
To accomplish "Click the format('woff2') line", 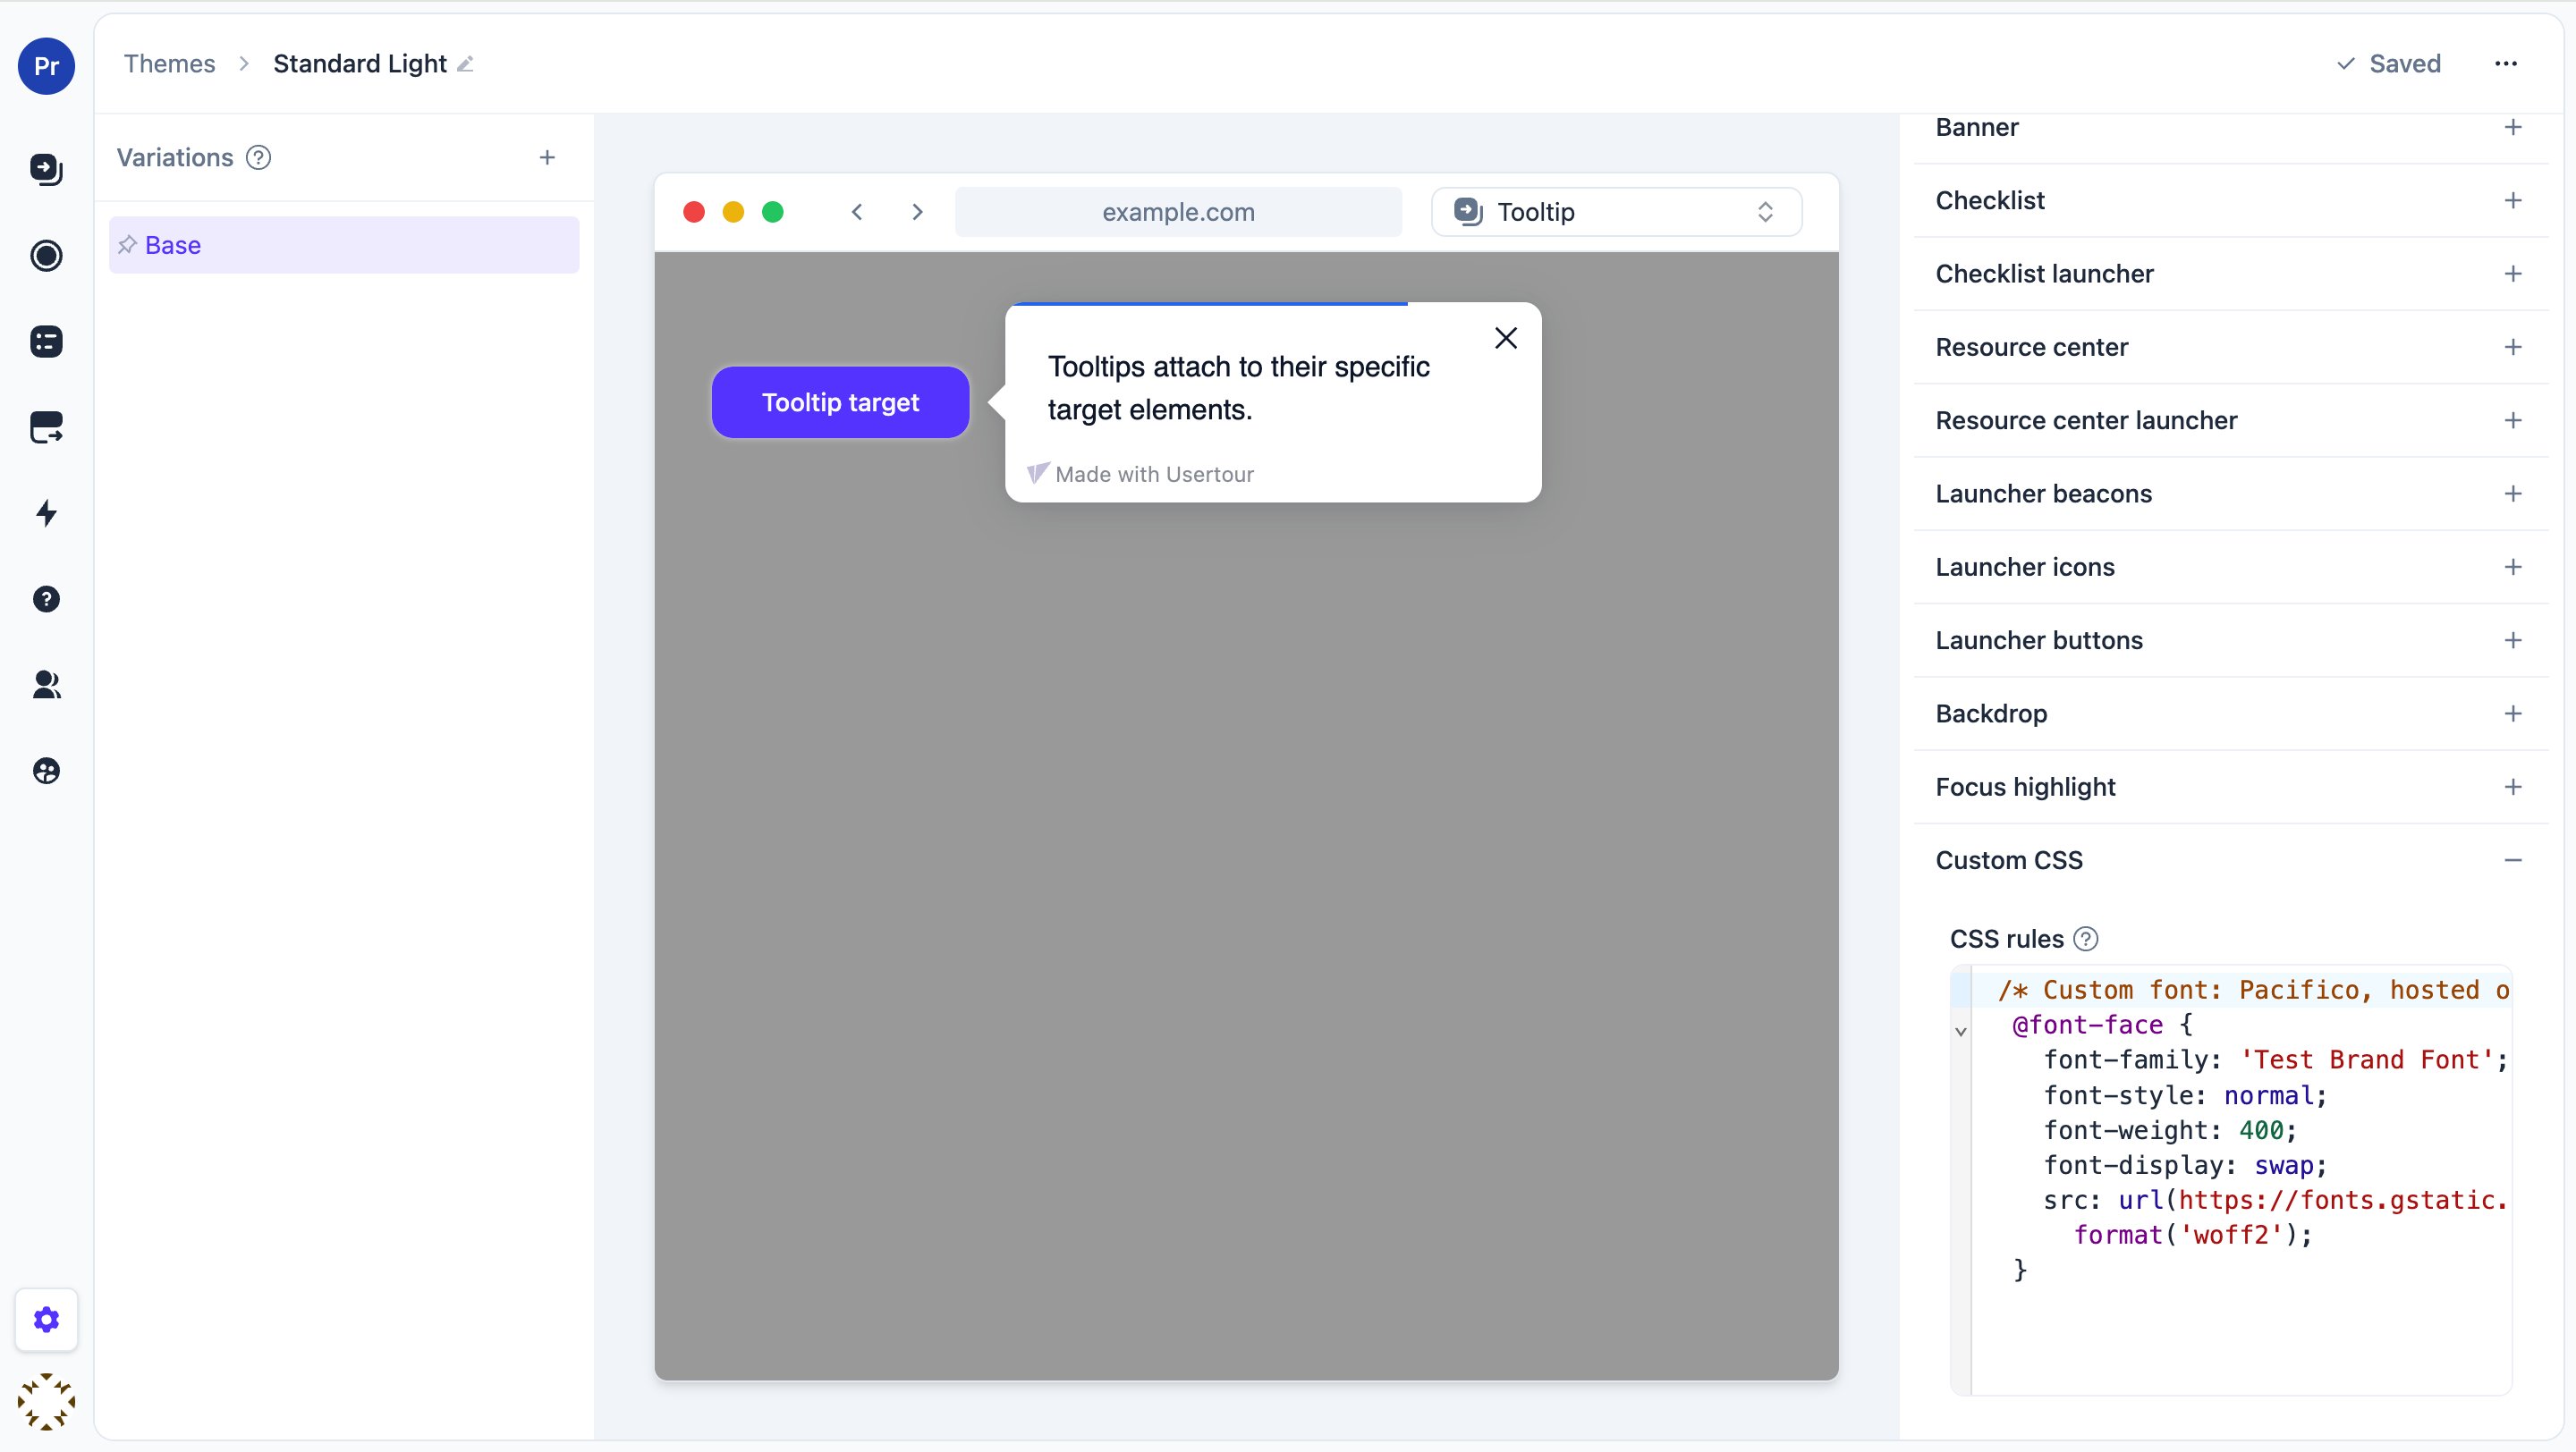I will [x=2193, y=1235].
